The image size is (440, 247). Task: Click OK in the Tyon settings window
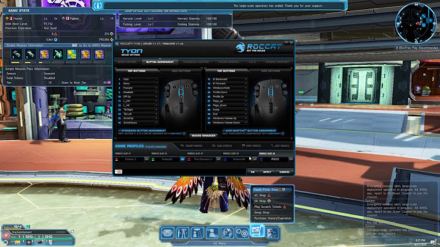253,172
